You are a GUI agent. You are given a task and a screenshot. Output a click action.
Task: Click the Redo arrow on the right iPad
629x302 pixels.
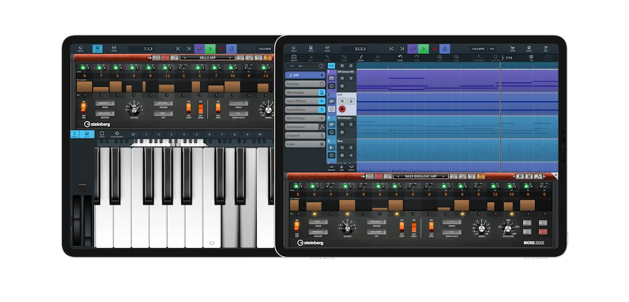click(x=417, y=58)
